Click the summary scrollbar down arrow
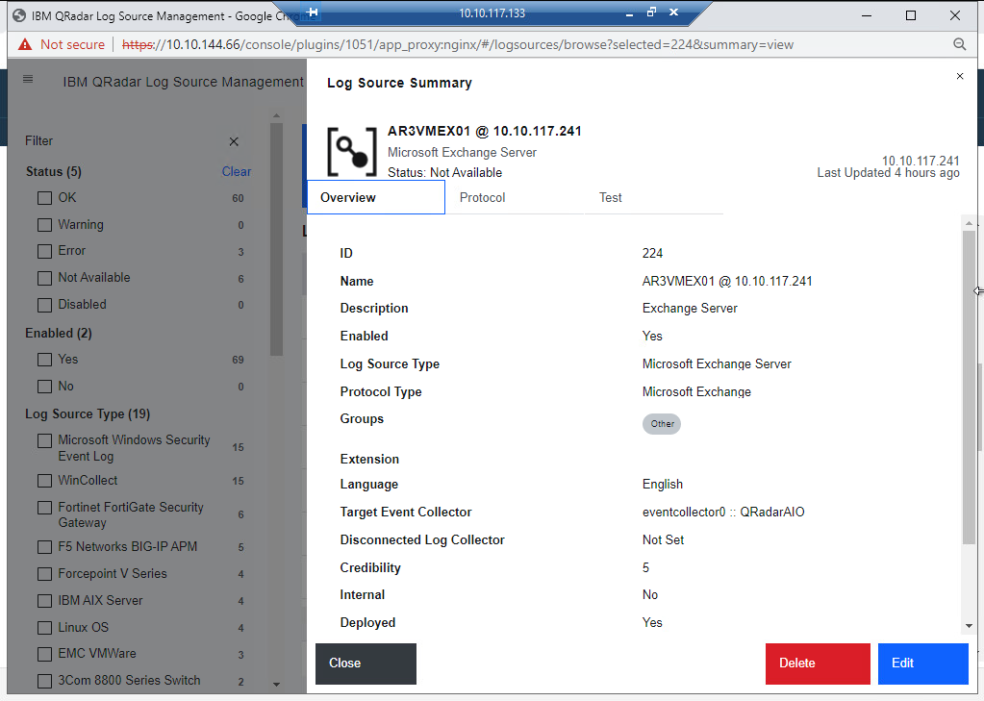The image size is (984, 701). tap(969, 626)
